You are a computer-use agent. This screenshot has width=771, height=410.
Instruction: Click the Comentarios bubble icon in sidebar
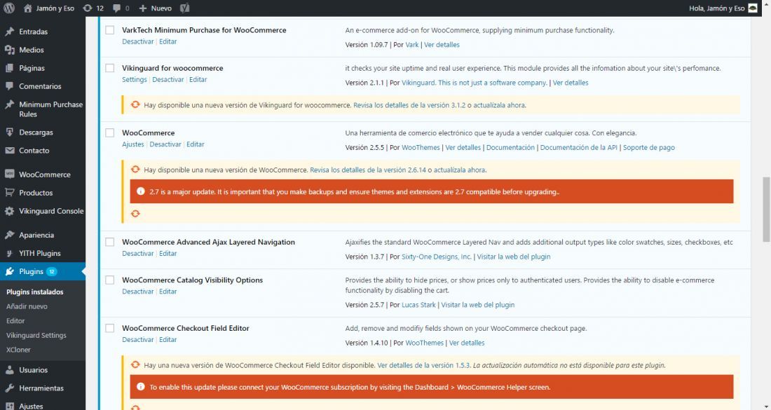[9, 86]
